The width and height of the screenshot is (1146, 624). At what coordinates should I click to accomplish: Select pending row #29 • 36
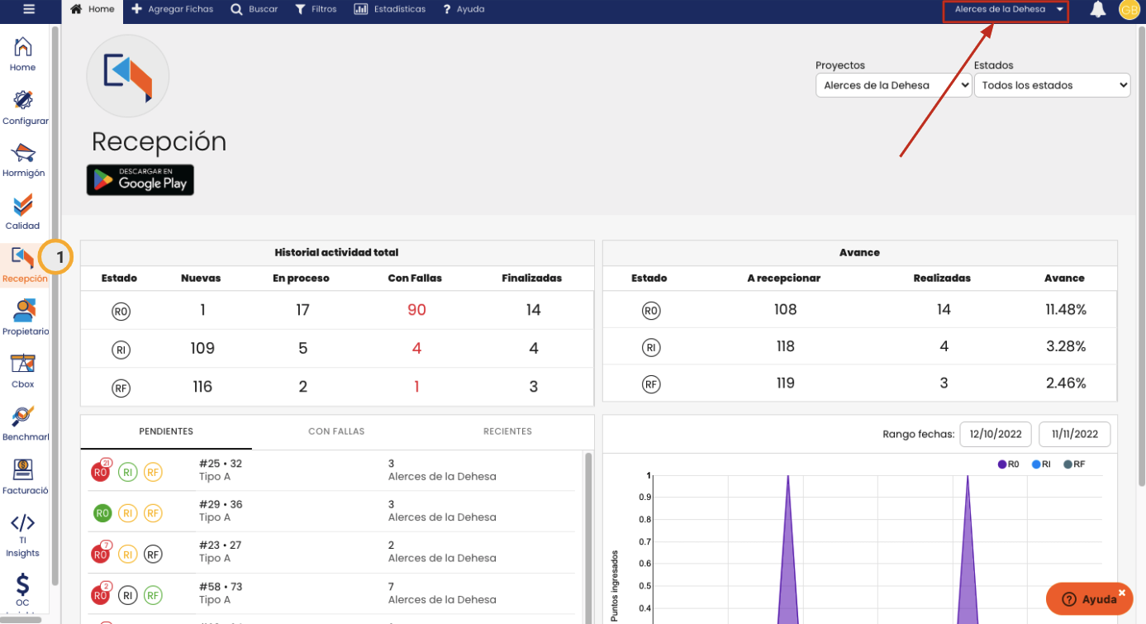pos(331,512)
